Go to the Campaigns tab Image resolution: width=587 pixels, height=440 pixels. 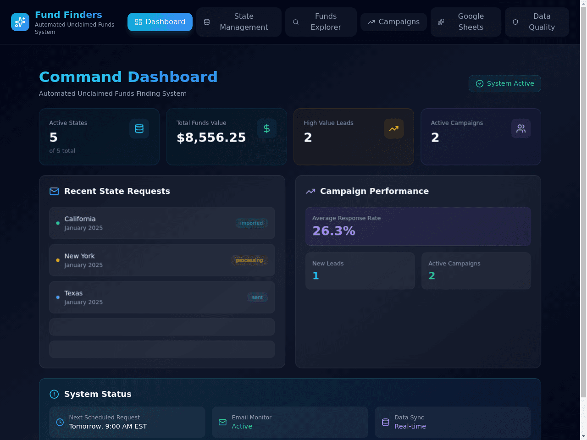point(393,22)
